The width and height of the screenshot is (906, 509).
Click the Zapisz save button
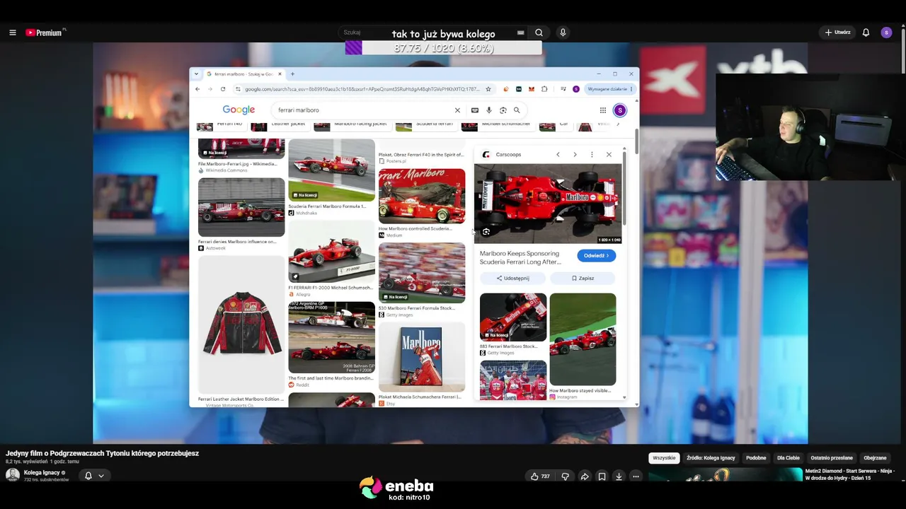coord(583,278)
